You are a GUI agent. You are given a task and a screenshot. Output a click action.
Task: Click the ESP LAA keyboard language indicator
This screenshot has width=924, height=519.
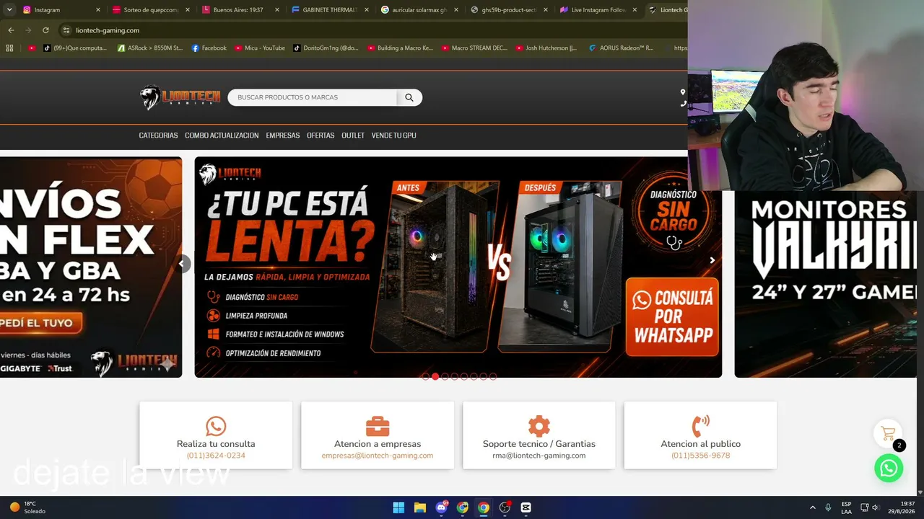[846, 507]
